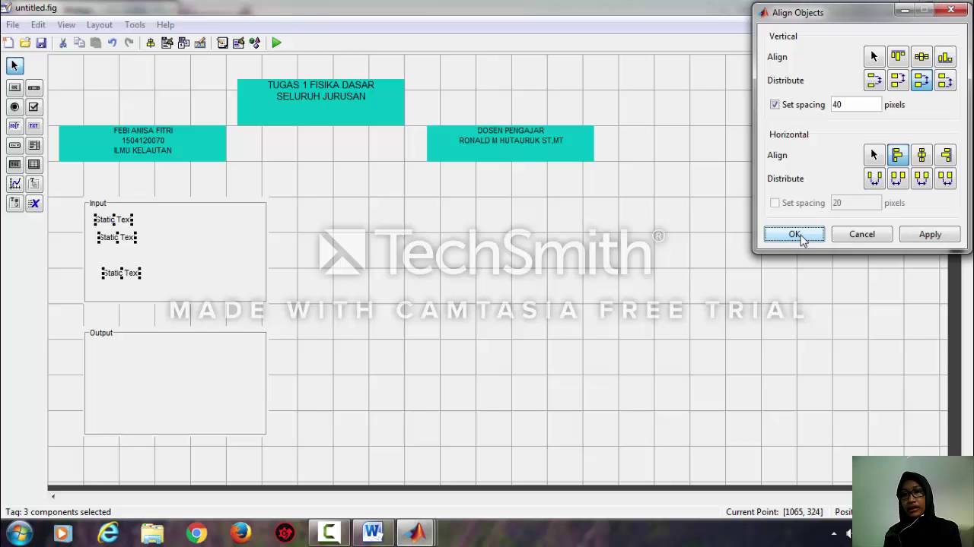The image size is (974, 547).
Task: Open the Edit menu
Action: [x=38, y=25]
